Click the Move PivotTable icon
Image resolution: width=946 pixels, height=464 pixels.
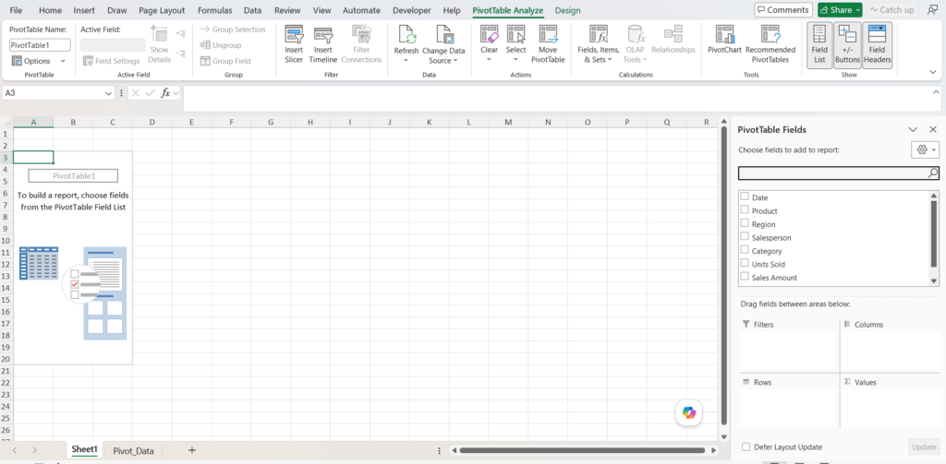(548, 34)
